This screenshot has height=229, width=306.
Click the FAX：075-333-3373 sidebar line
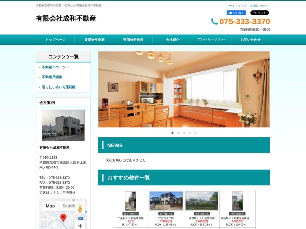click(x=55, y=183)
